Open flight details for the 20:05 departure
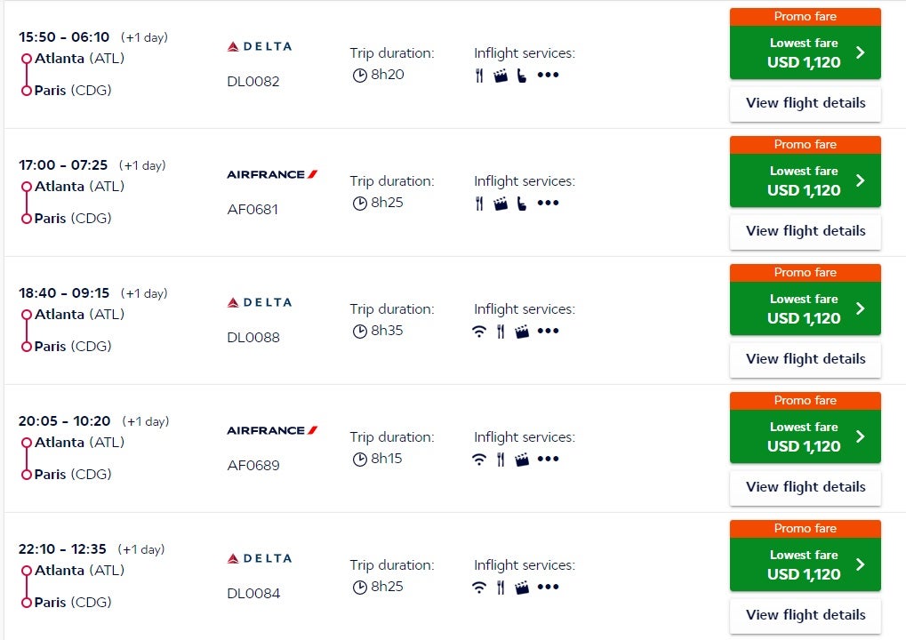This screenshot has width=906, height=640. click(805, 487)
